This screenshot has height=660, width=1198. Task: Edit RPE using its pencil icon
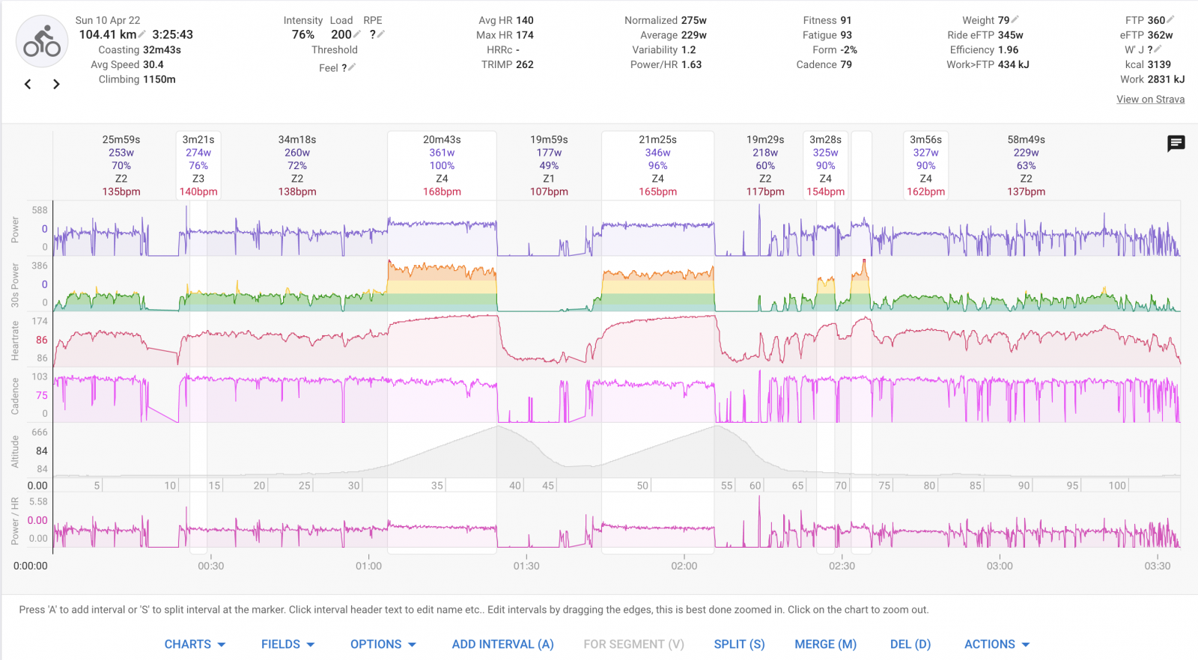click(x=381, y=34)
